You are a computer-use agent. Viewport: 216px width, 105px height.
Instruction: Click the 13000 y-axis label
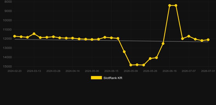point(7,48)
